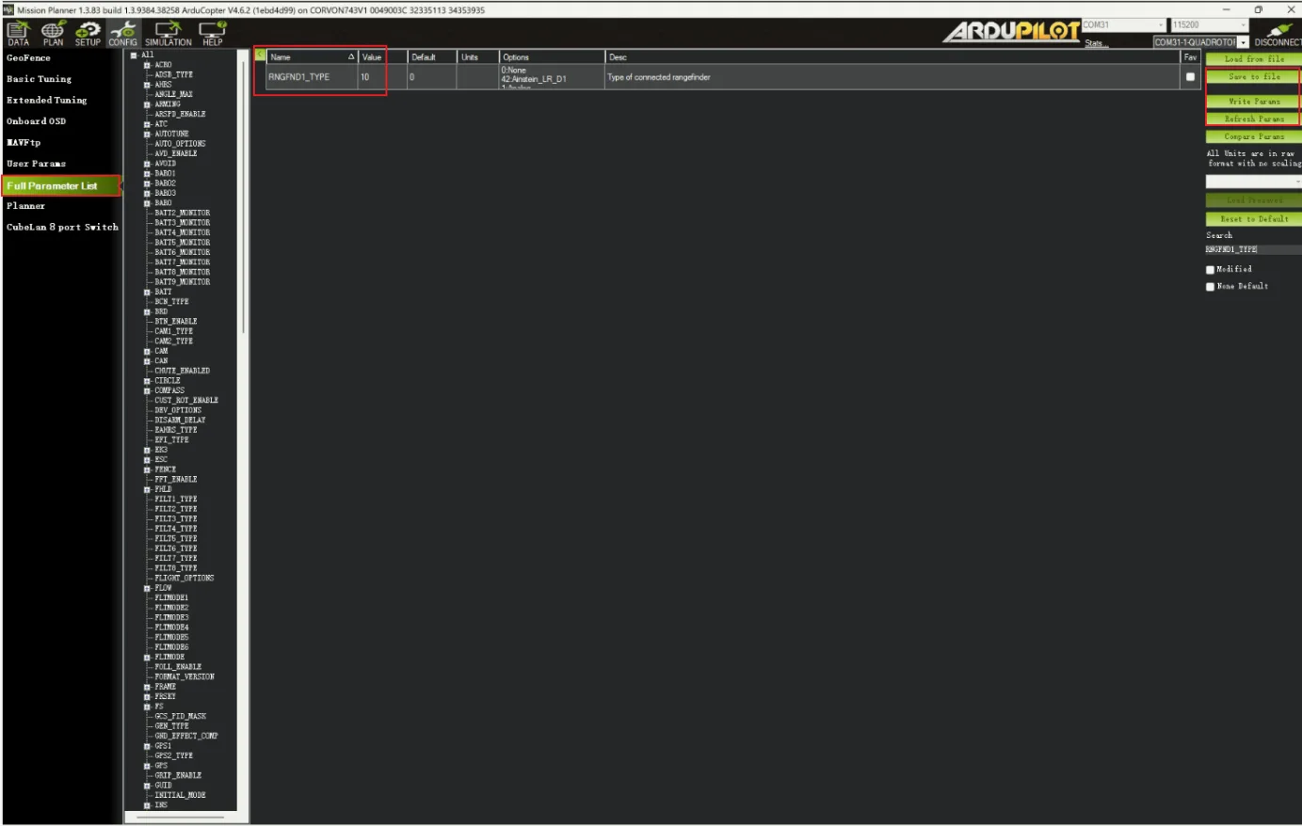This screenshot has width=1302, height=826.
Task: Open the DATA flight data screen
Action: pyautogui.click(x=18, y=34)
